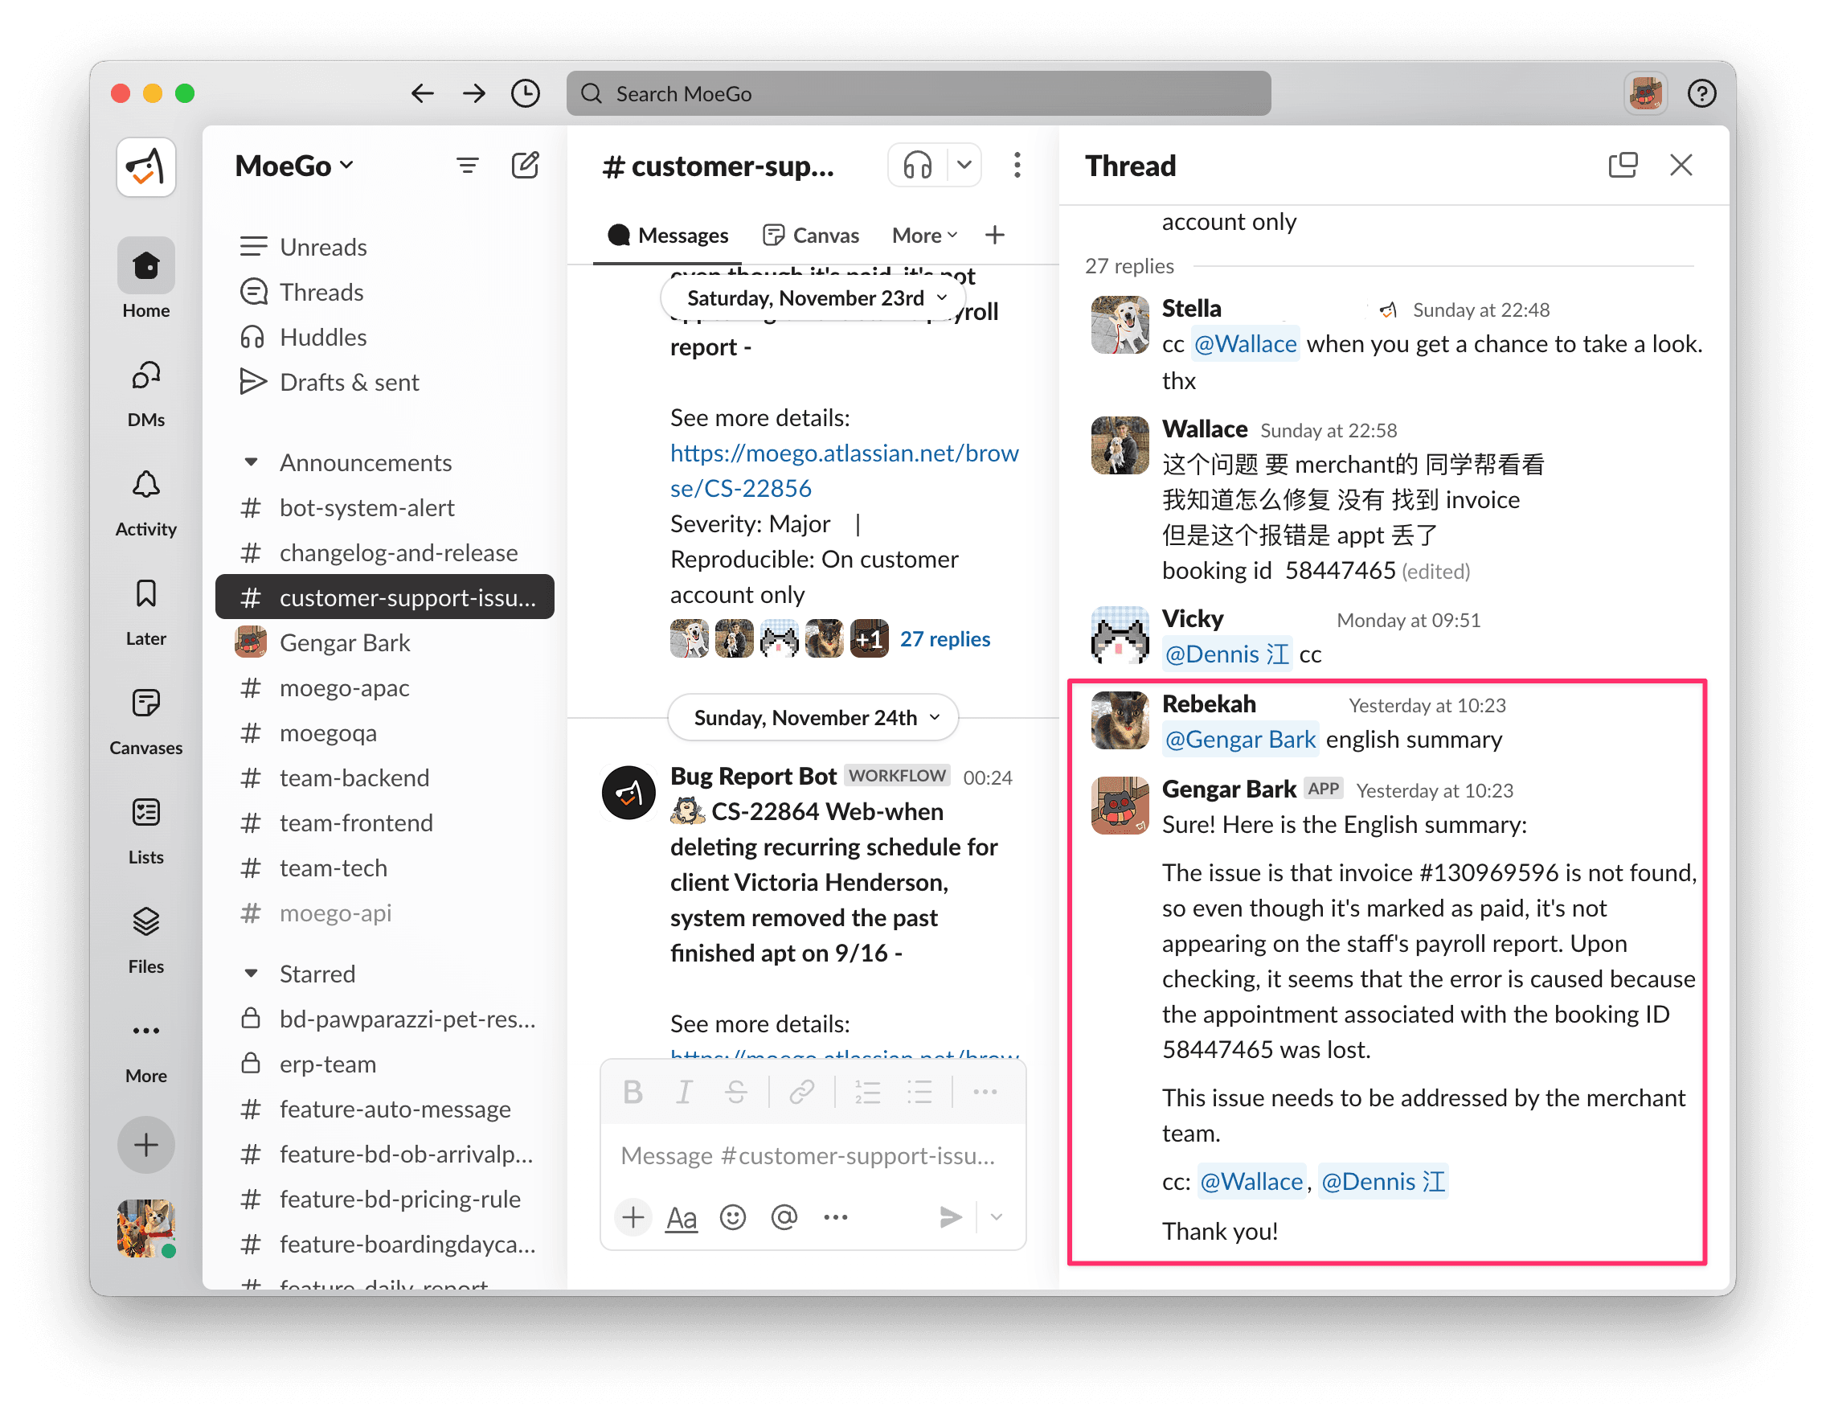Select the Lists panel icon
The width and height of the screenshot is (1826, 1415).
point(144,814)
